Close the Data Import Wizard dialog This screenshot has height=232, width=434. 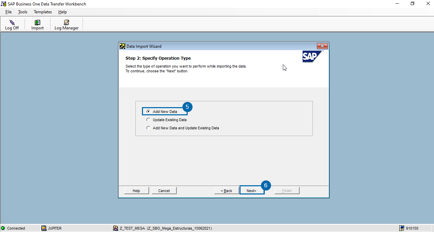322,46
